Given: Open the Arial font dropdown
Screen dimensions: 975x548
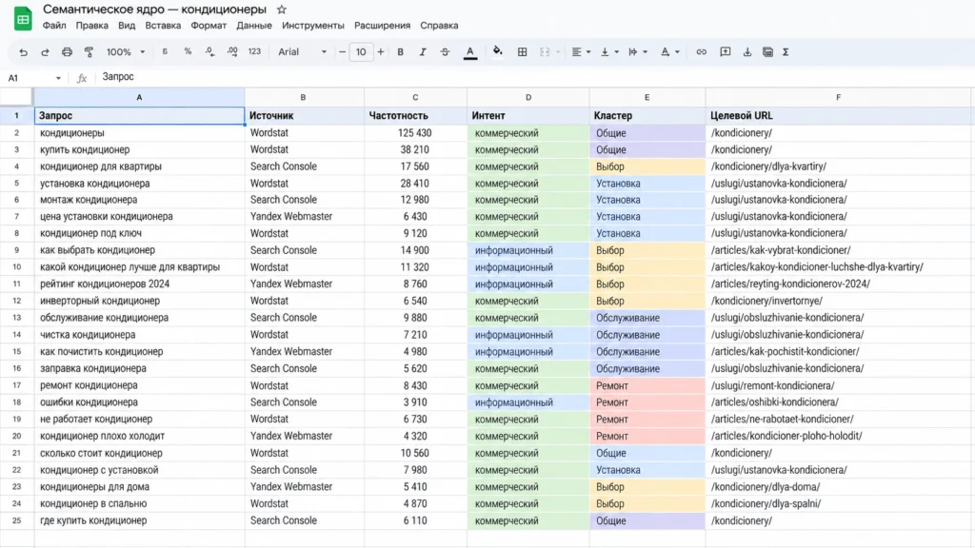Looking at the screenshot, I should click(x=302, y=52).
